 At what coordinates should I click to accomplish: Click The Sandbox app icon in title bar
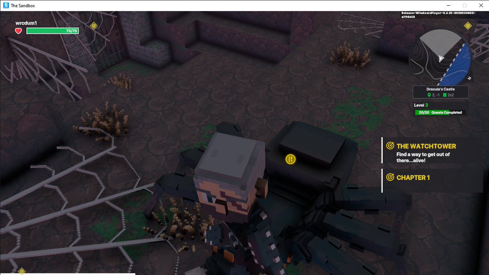click(x=6, y=6)
